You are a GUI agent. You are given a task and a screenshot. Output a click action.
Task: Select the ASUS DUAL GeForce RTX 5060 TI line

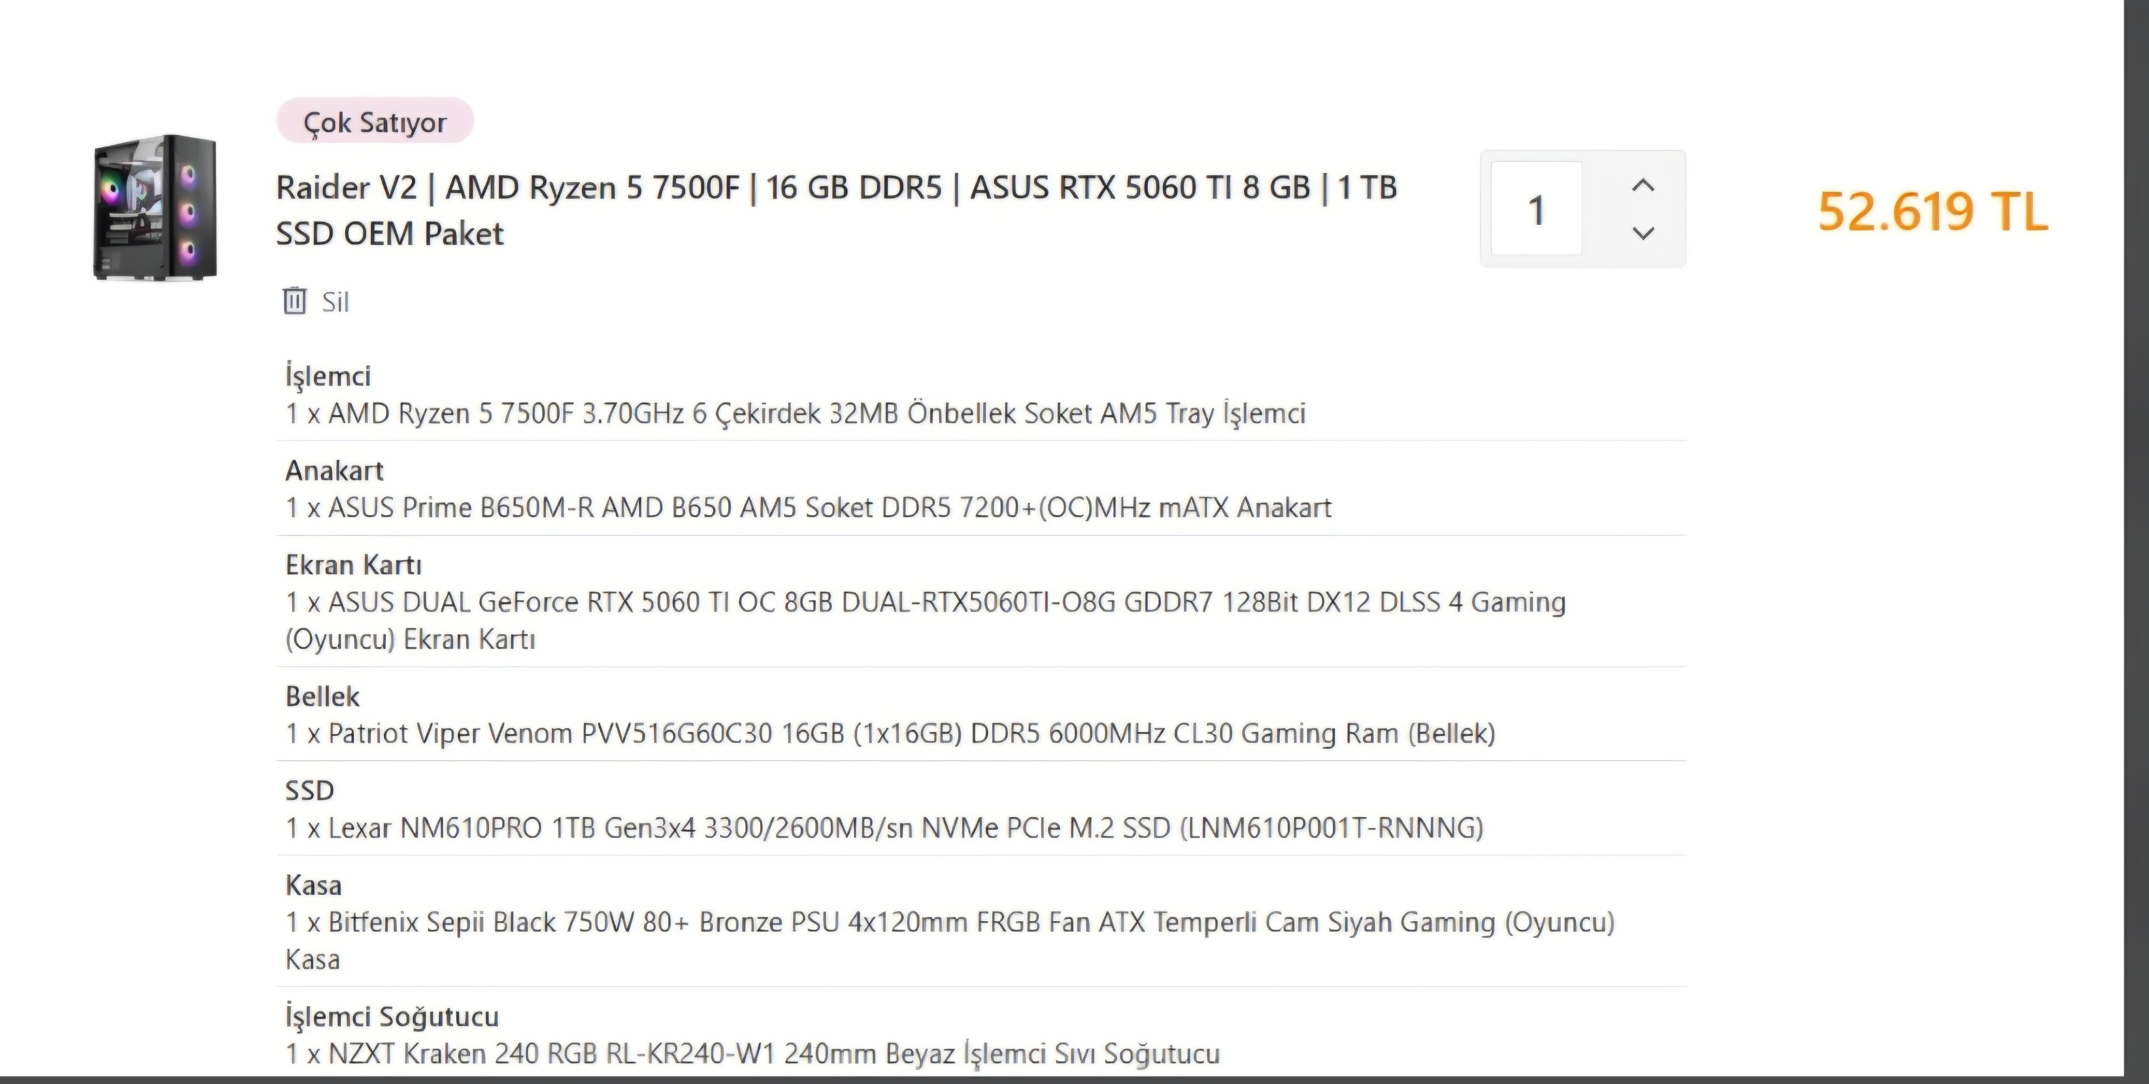click(925, 620)
